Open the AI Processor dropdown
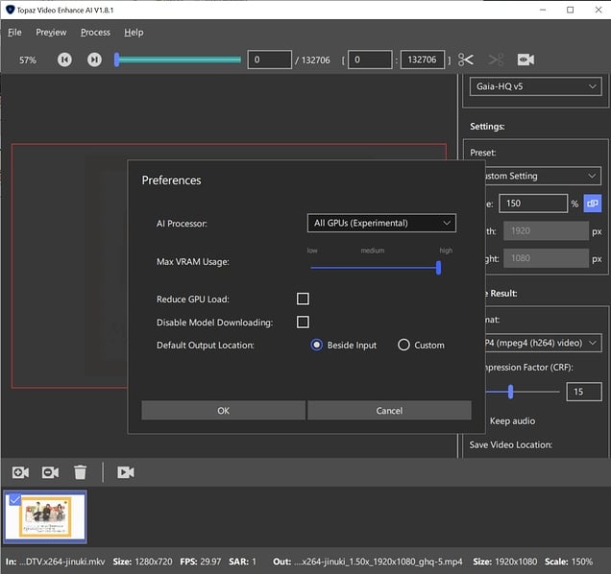Viewport: 611px width, 574px height. [380, 223]
